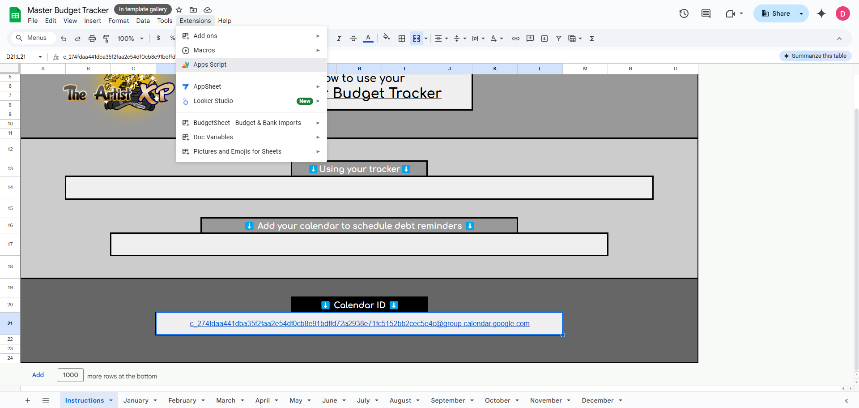Open the Data menu

point(143,21)
